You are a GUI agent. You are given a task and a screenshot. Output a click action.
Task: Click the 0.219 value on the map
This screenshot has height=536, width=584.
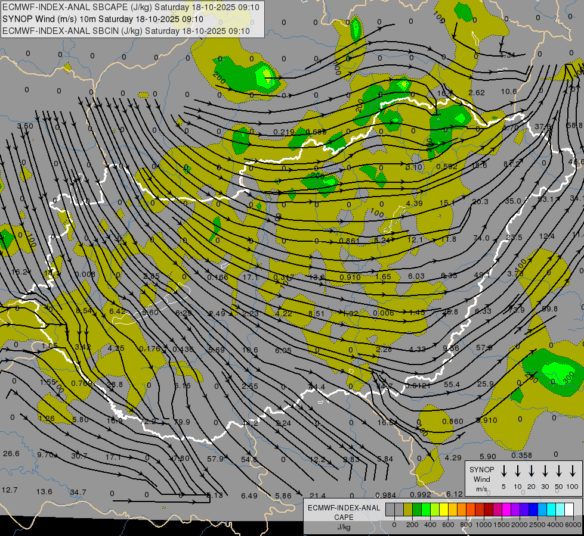click(284, 132)
